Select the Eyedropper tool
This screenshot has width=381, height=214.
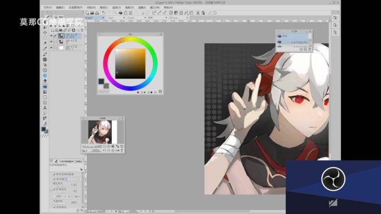coord(45,48)
